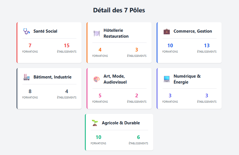Click the briefcase icon for Commerce, Gestion
The width and height of the screenshot is (239, 155).
[x=166, y=31]
